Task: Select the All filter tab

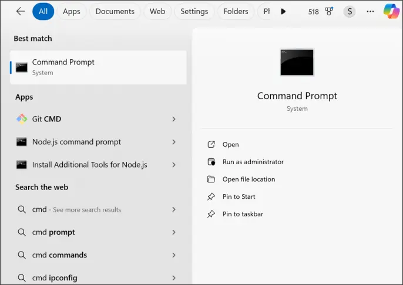Action: coord(43,11)
